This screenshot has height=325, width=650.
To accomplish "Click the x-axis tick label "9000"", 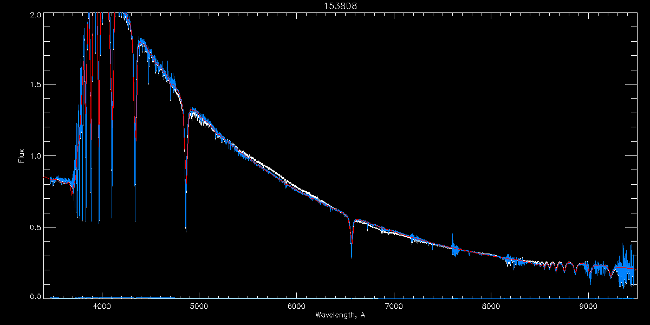I will pyautogui.click(x=589, y=307).
